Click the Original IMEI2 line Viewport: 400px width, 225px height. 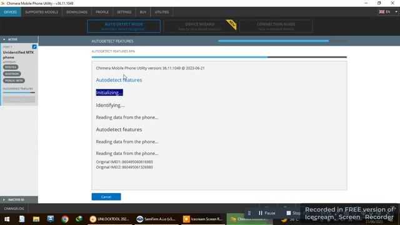(x=124, y=167)
